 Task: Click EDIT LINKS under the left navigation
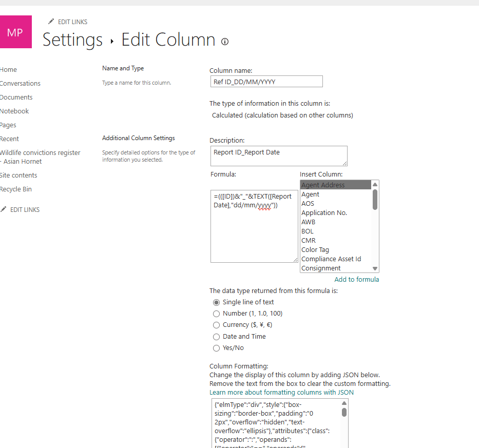(25, 210)
